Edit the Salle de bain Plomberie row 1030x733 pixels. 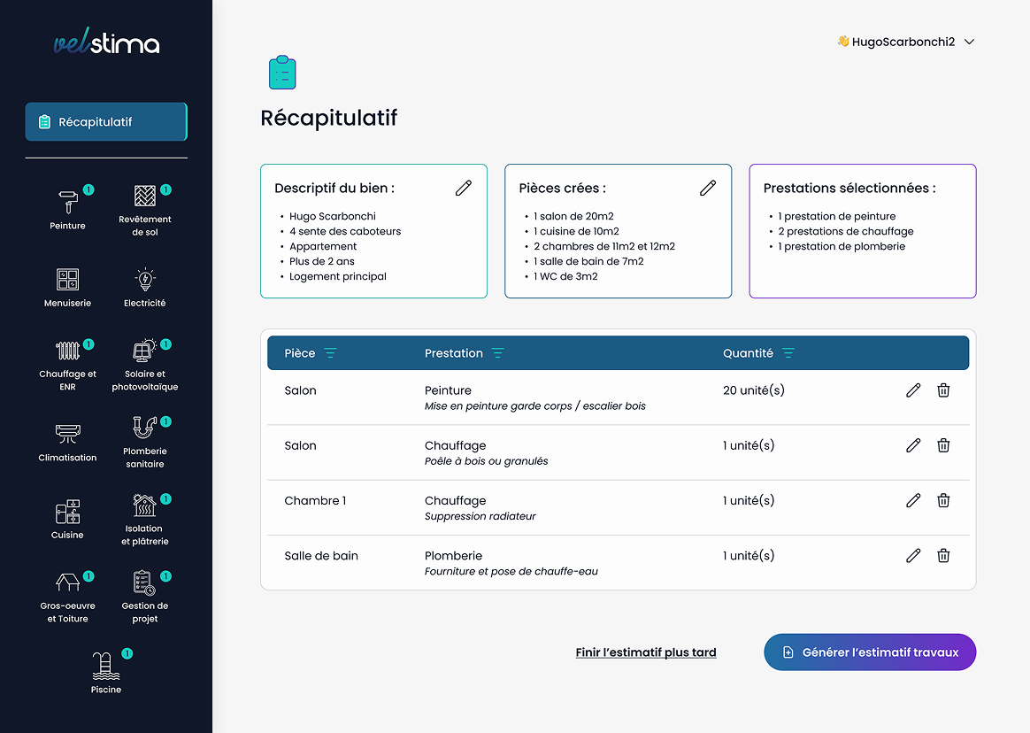pyautogui.click(x=913, y=555)
